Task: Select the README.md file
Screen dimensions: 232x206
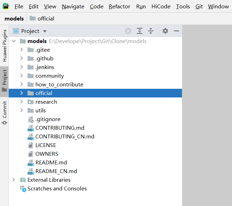Action: (x=51, y=162)
